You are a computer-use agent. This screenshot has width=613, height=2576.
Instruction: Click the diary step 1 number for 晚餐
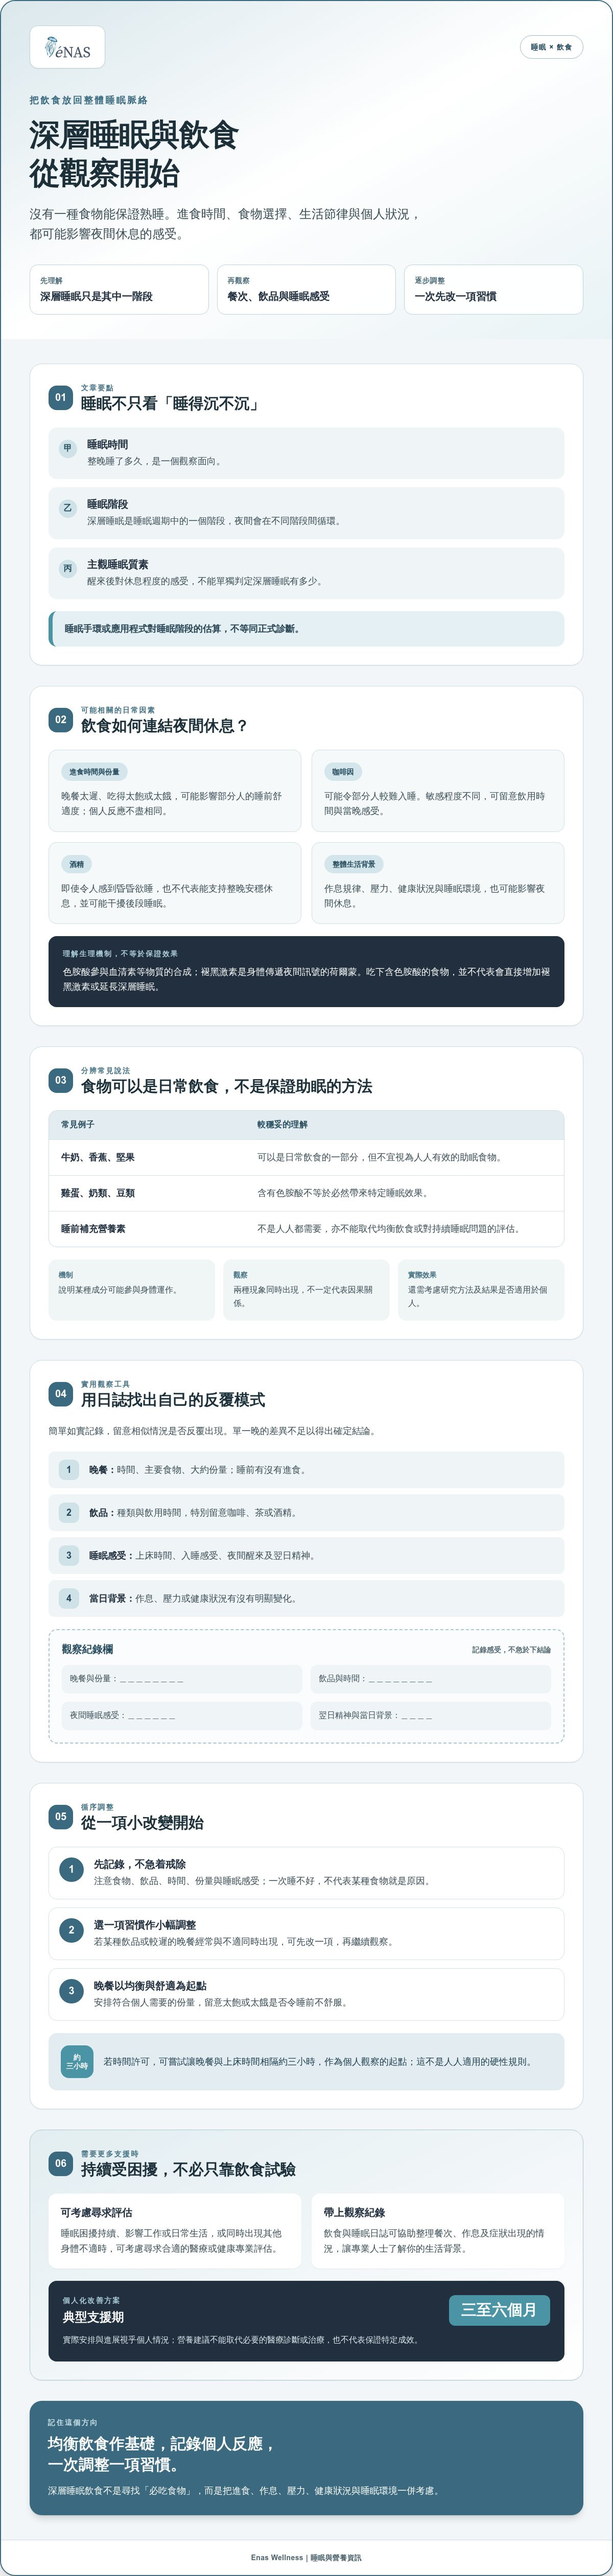[x=69, y=1470]
